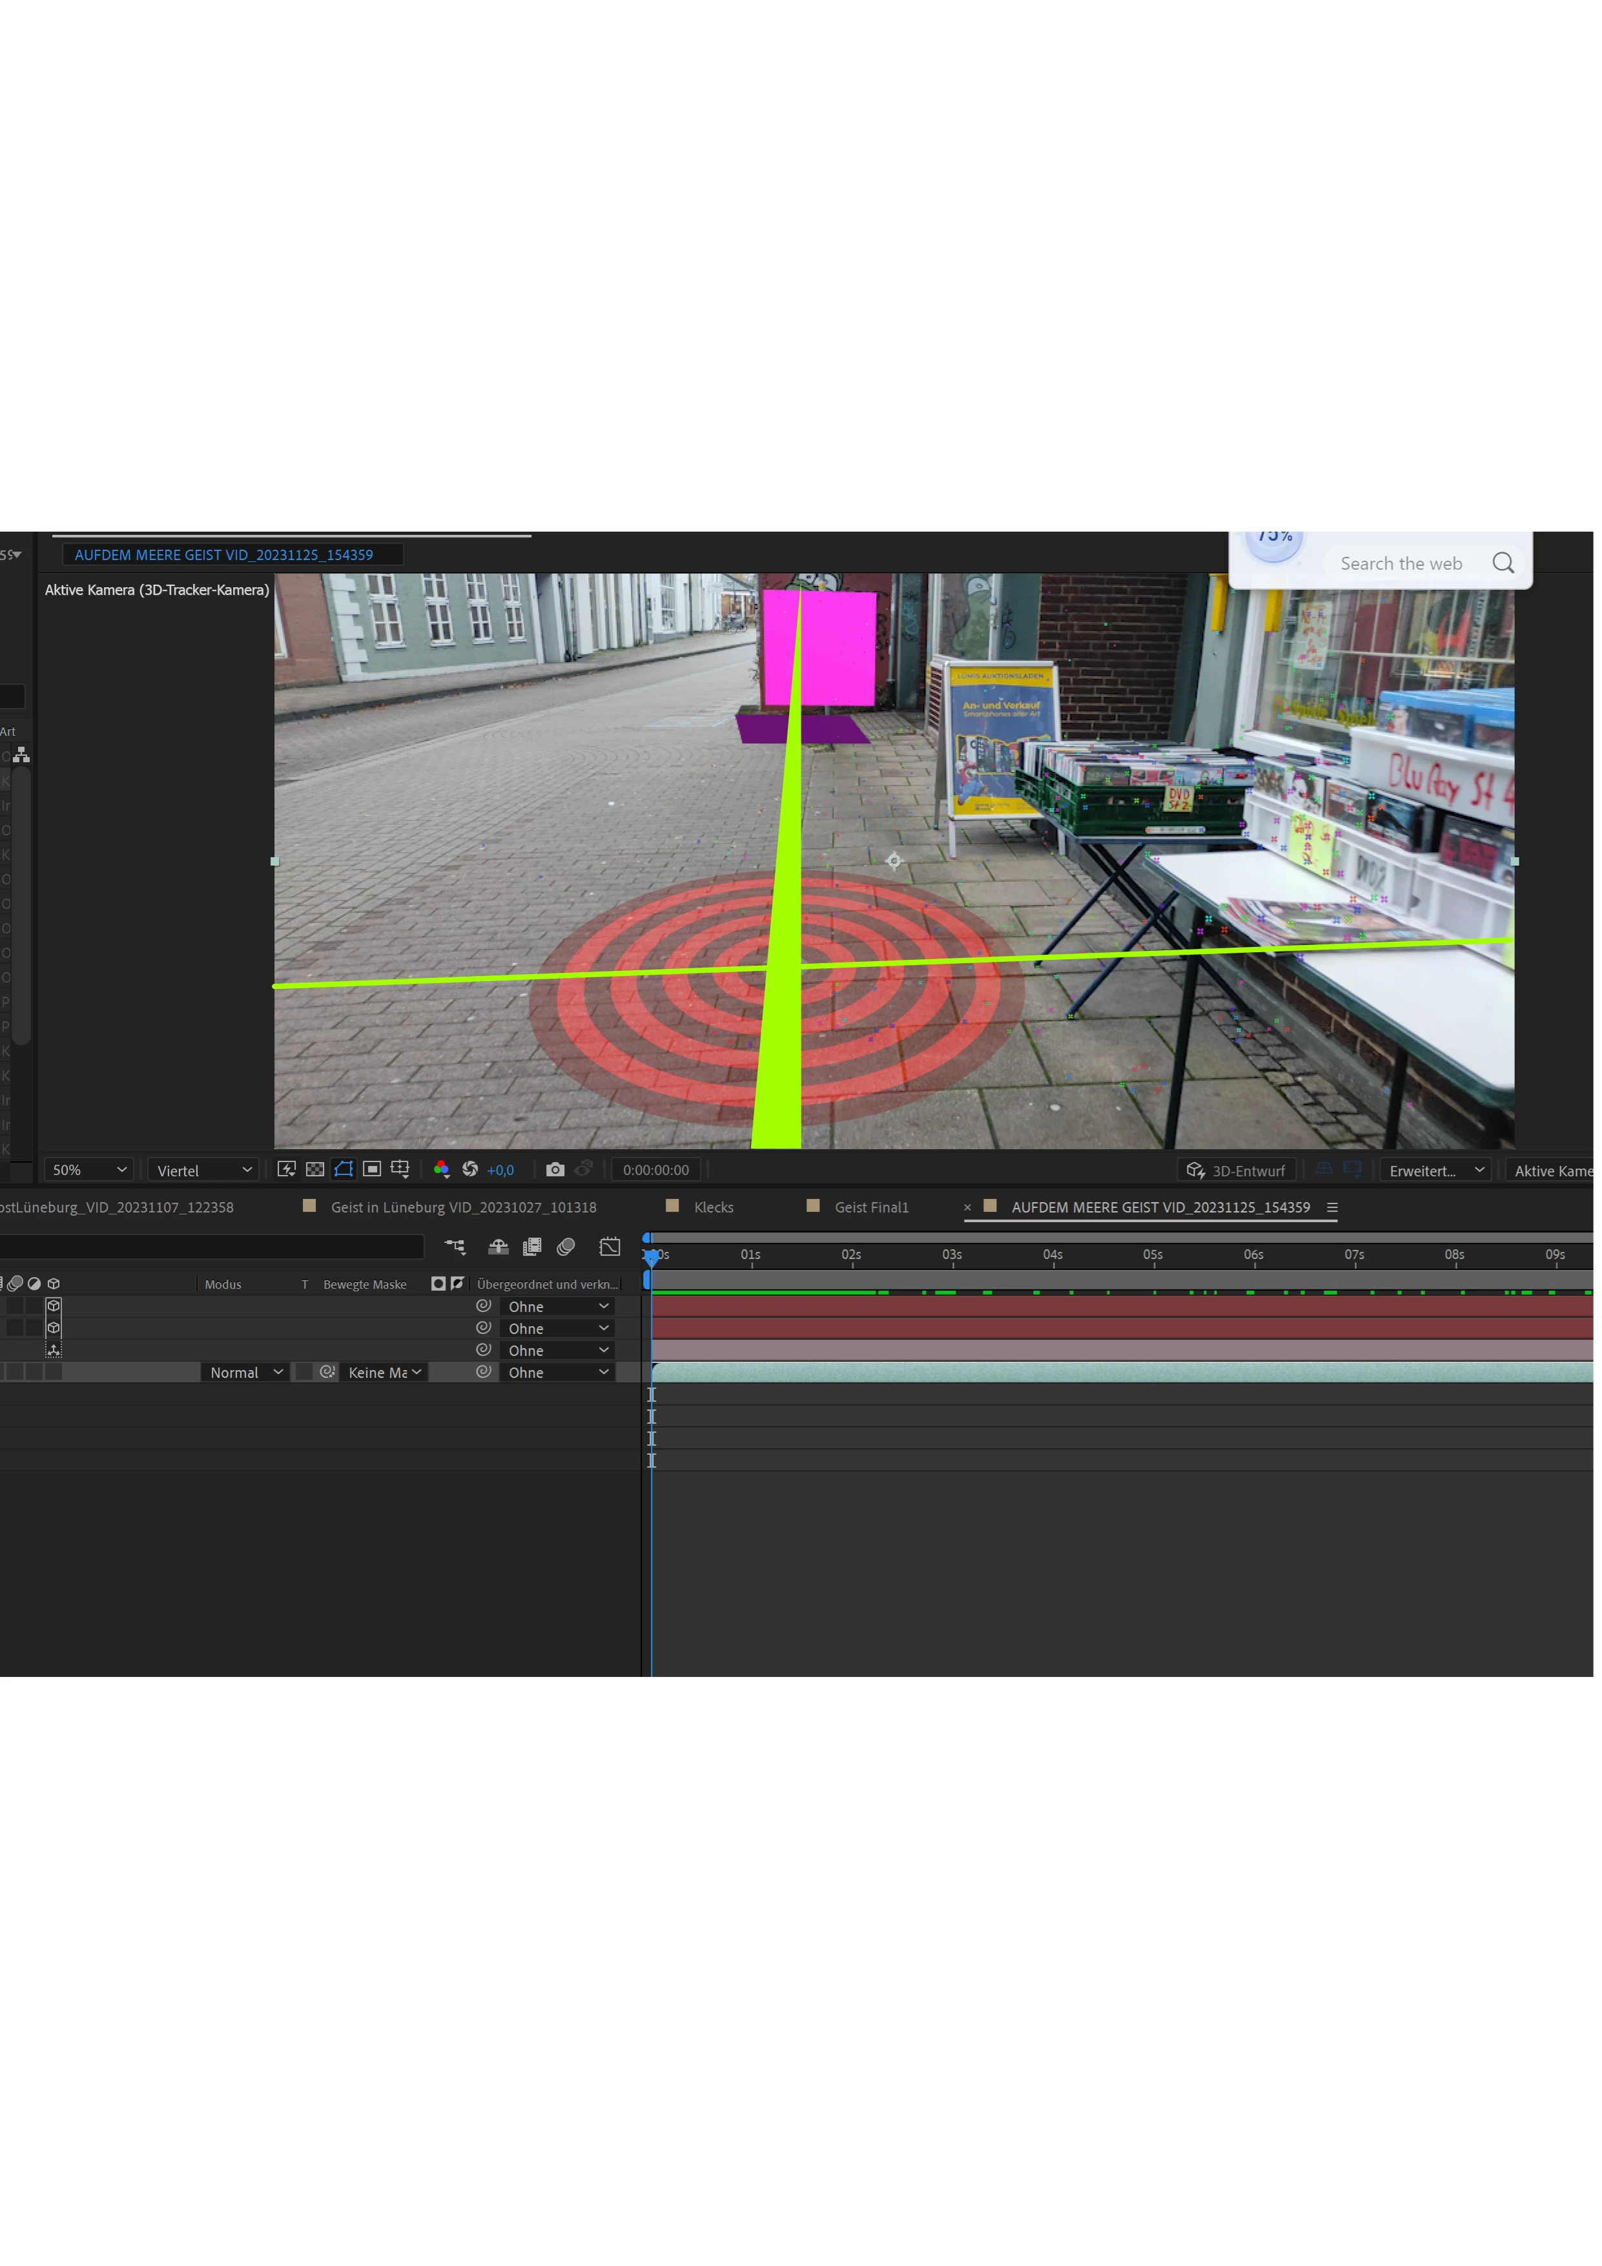Switch to the Geist Final1 tab

click(x=871, y=1207)
